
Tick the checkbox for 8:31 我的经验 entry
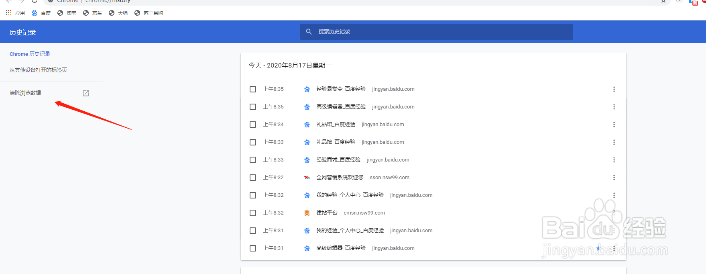253,231
